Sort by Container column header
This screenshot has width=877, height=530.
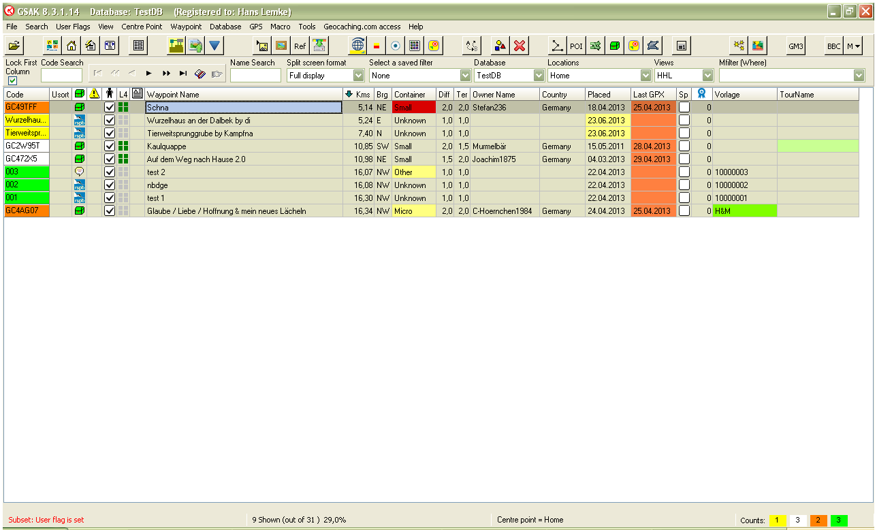[x=414, y=94]
